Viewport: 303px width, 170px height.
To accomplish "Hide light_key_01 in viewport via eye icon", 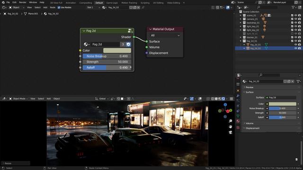I will (295, 26).
